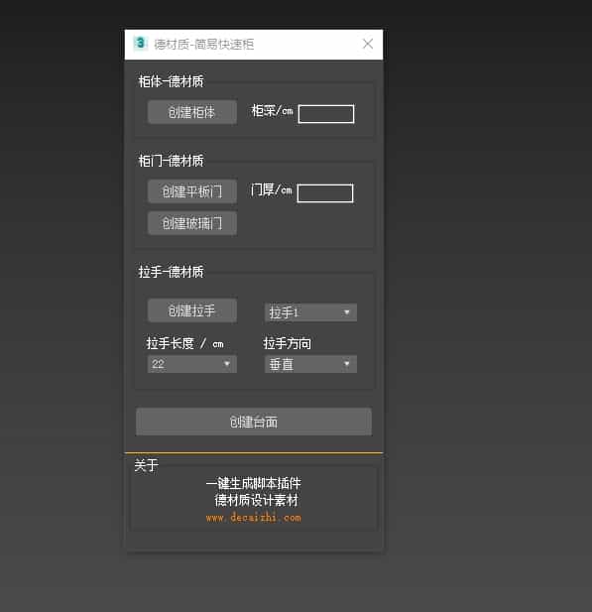Image resolution: width=592 pixels, height=612 pixels.
Task: Click the 3ds Max icon in title bar
Action: point(140,43)
